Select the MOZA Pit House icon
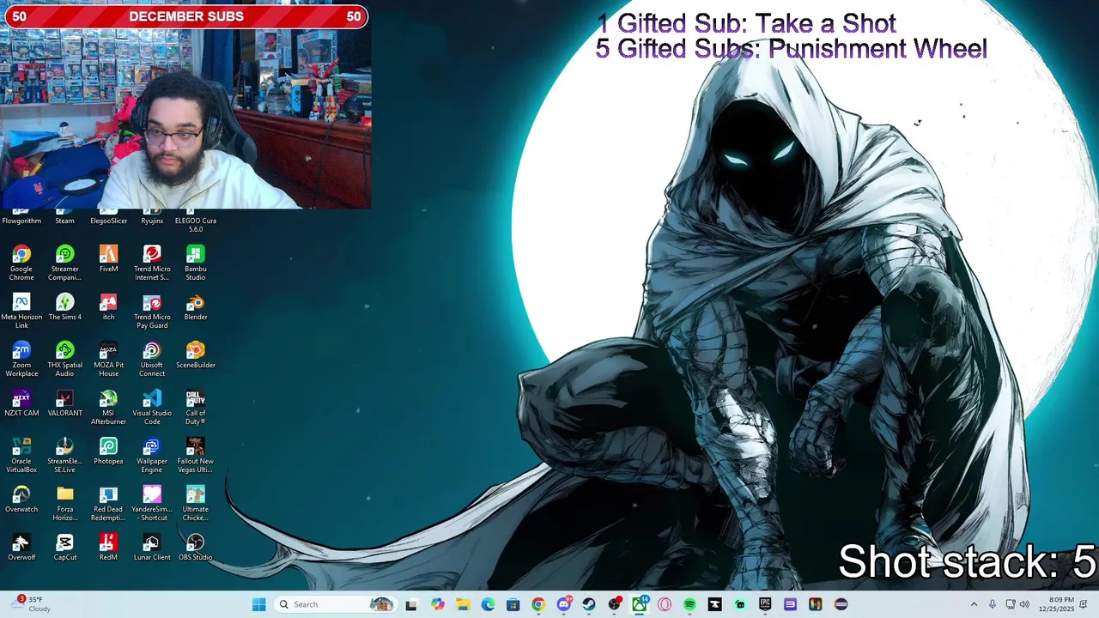This screenshot has width=1099, height=618. (108, 359)
